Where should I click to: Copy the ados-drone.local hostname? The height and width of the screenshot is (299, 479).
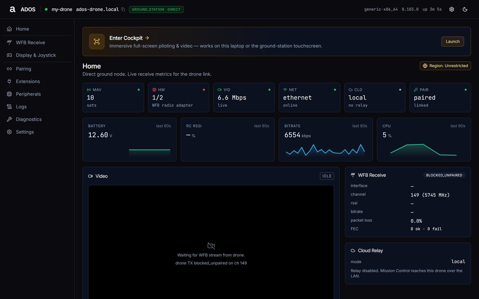[x=123, y=9]
